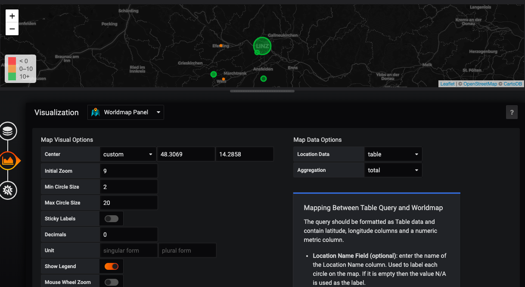The image size is (525, 287).
Task: Click the Min Circle Size input
Action: [128, 187]
